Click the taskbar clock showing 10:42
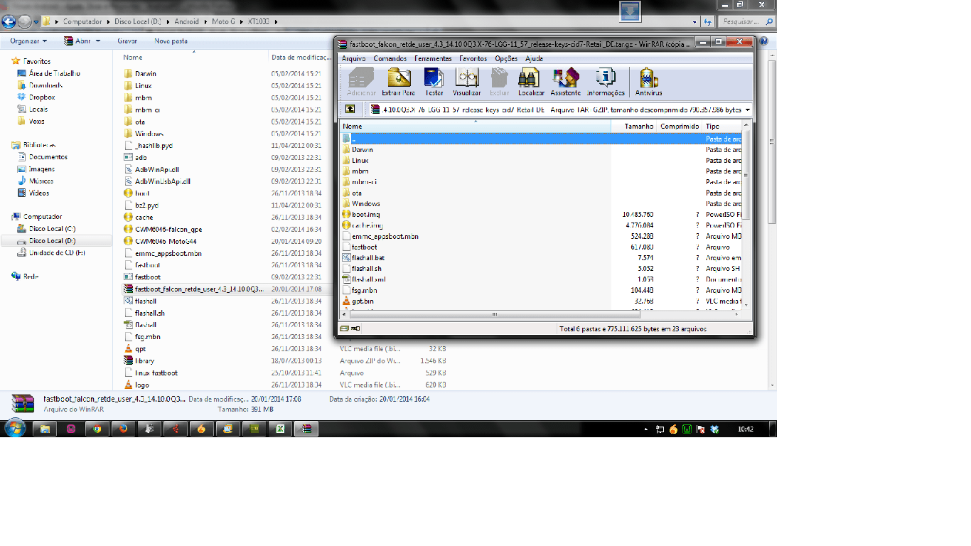The width and height of the screenshot is (971, 546). click(746, 429)
